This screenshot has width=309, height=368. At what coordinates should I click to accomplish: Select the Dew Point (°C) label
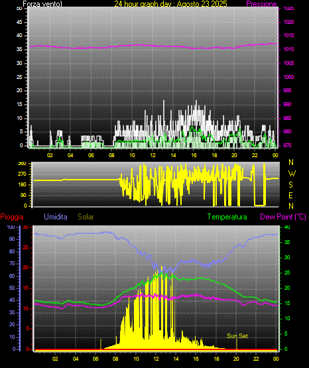(x=283, y=217)
